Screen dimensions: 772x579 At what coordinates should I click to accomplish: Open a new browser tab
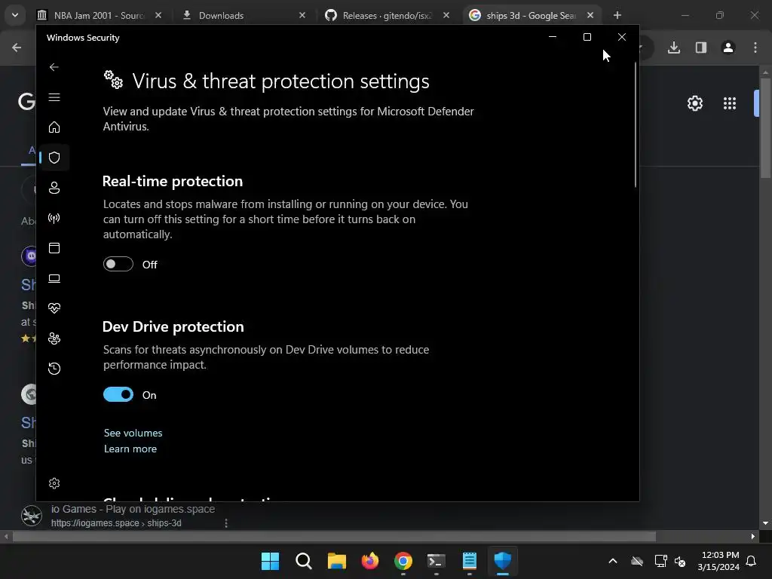[x=617, y=15]
